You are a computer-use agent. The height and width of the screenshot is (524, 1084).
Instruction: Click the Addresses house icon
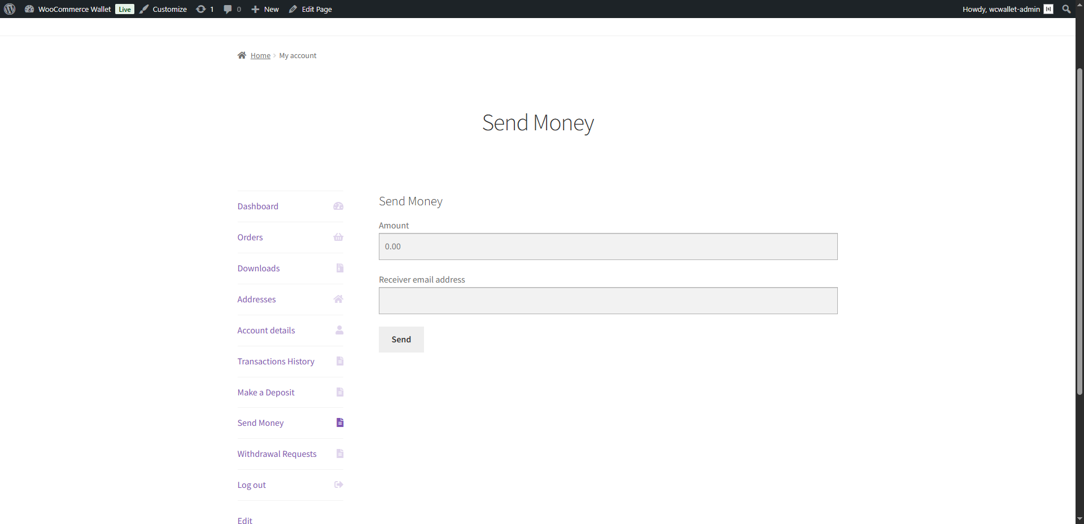(x=338, y=299)
